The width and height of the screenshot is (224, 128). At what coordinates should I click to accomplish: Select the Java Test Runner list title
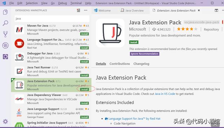coord(39,67)
